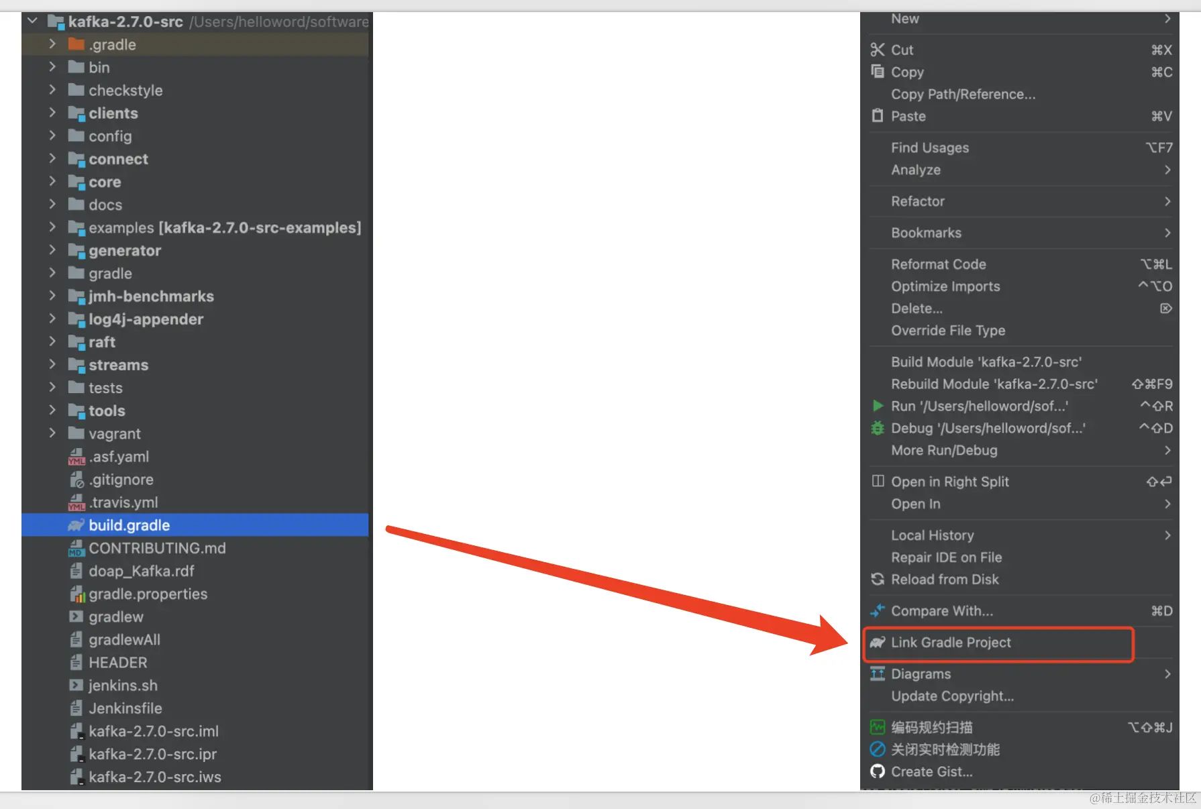Open the More Run/Debug submenu
1201x809 pixels.
pos(1020,450)
